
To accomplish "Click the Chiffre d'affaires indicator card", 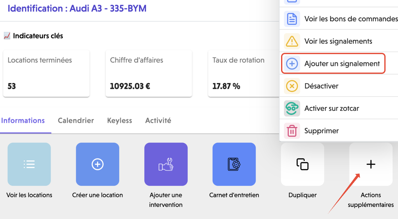I will [149, 74].
